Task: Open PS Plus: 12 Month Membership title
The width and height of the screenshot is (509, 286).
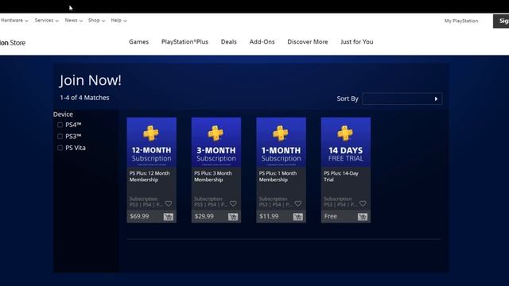Action: [x=150, y=176]
